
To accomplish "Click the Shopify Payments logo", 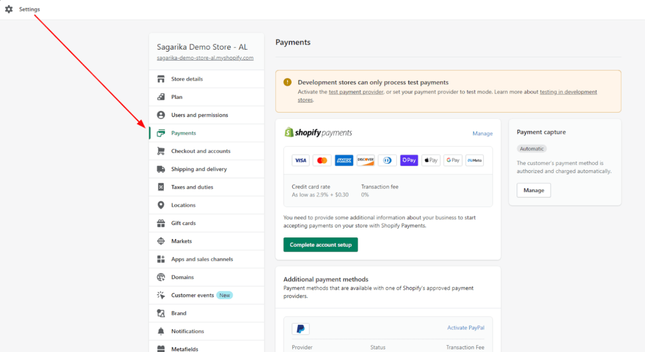I will pyautogui.click(x=318, y=132).
